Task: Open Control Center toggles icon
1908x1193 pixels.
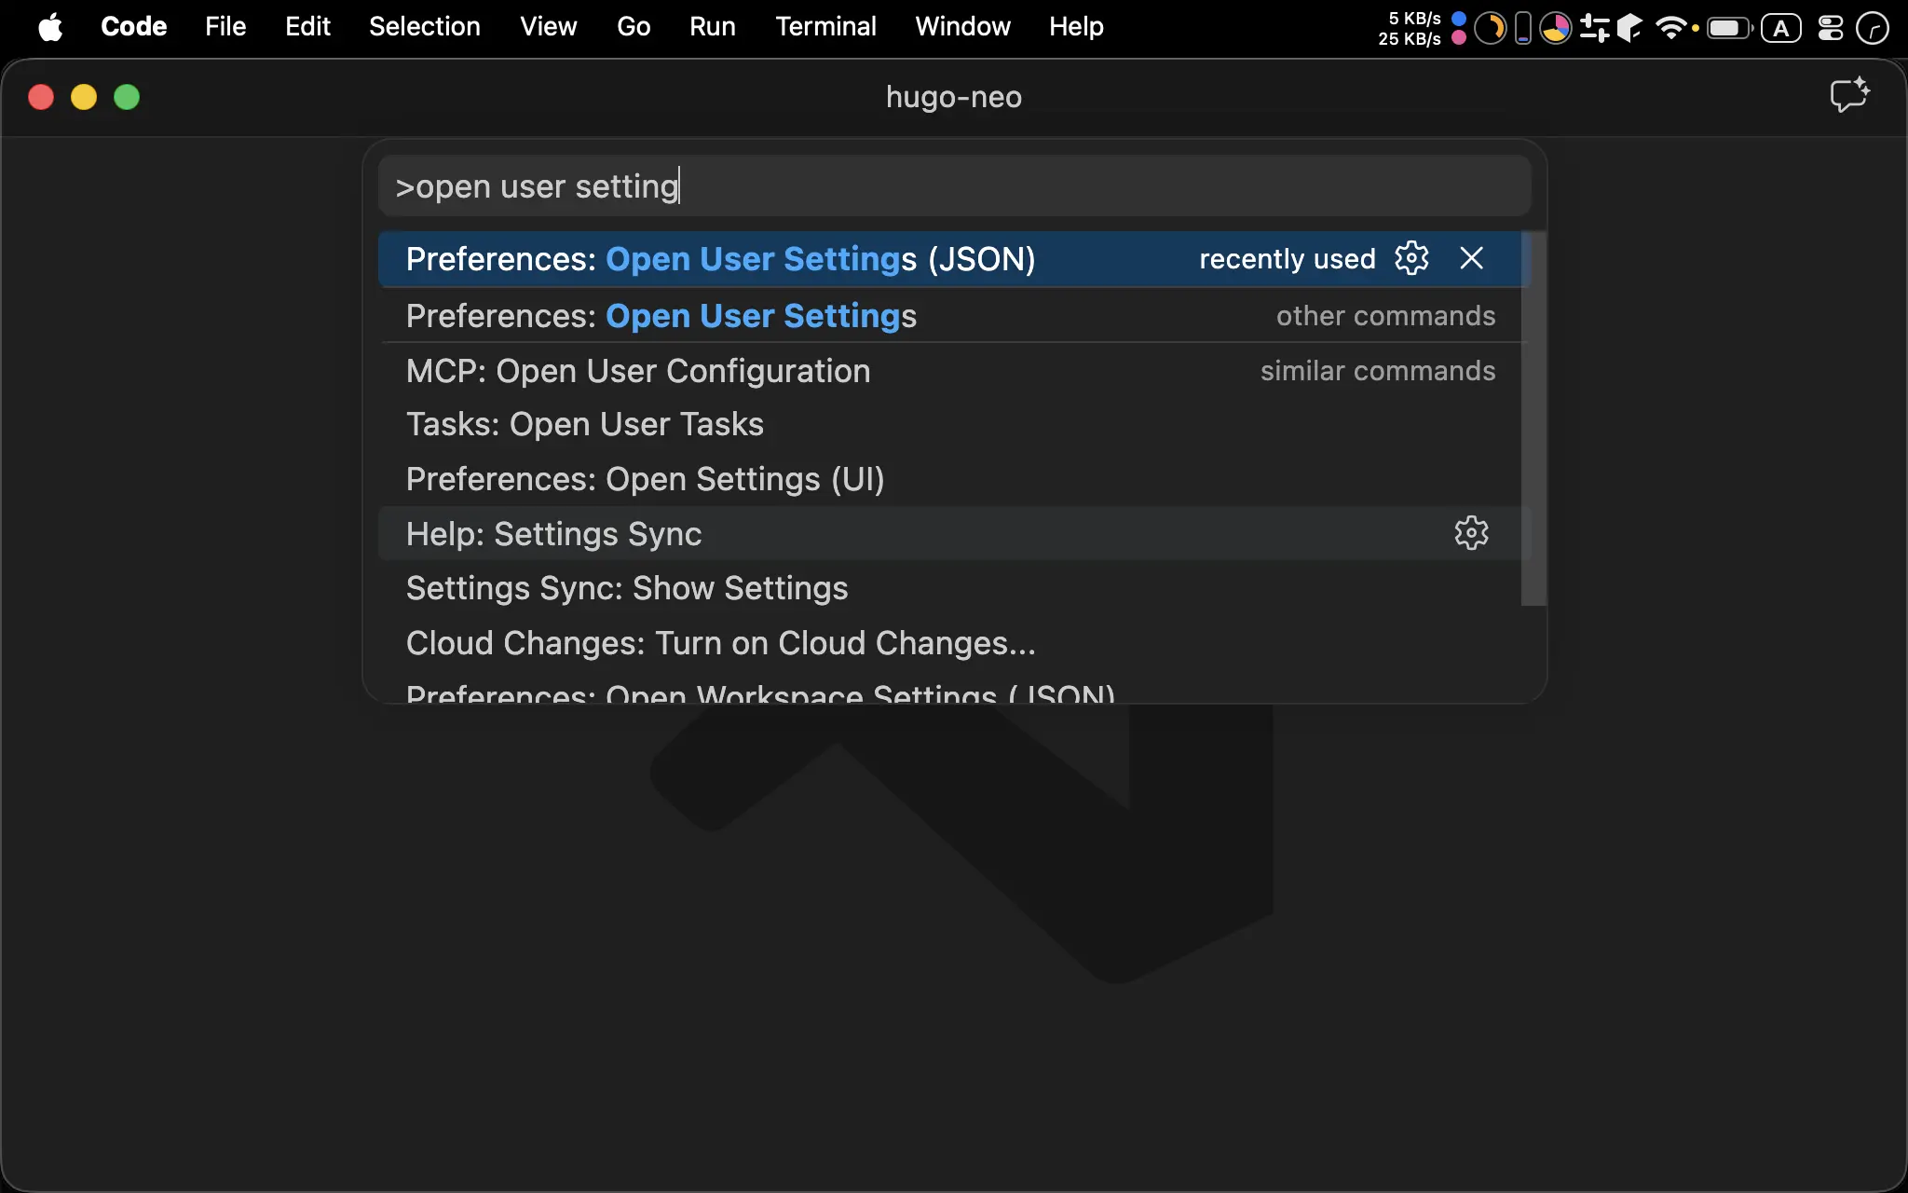Action: (x=1831, y=28)
